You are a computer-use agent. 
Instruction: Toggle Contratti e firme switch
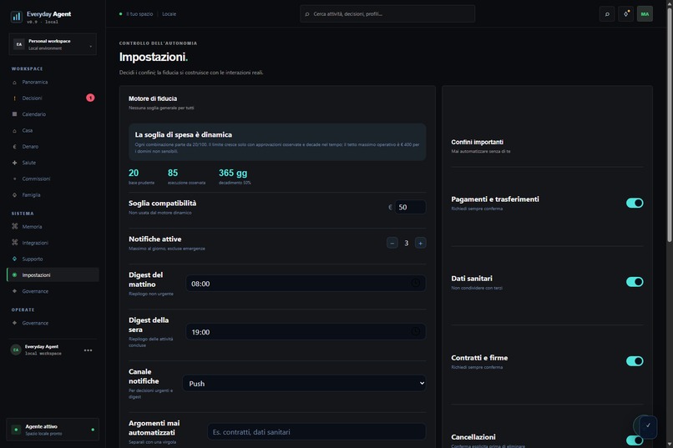pos(635,361)
